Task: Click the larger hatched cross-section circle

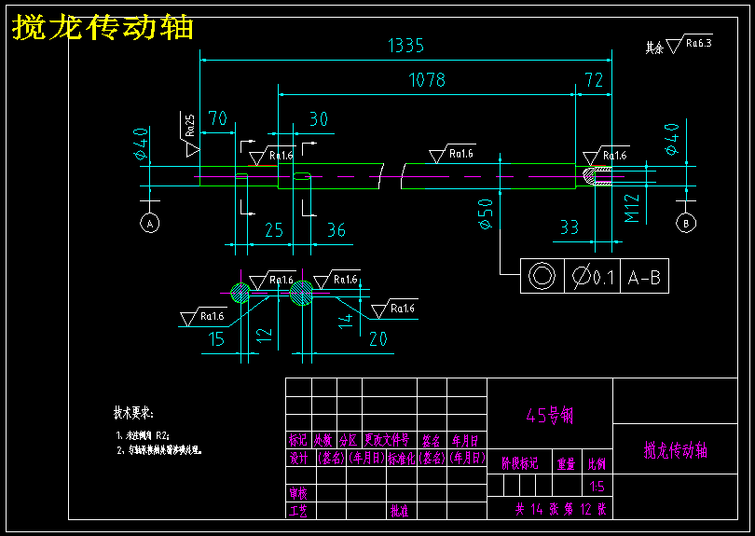Action: pyautogui.click(x=301, y=293)
